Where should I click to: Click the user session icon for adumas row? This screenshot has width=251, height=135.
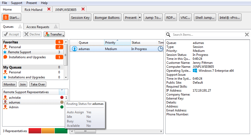click(x=75, y=49)
